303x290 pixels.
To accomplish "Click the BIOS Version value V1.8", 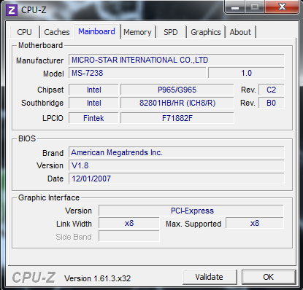I will (x=177, y=165).
